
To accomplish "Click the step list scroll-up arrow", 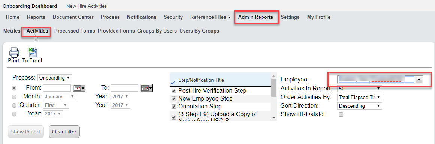I will (274, 76).
